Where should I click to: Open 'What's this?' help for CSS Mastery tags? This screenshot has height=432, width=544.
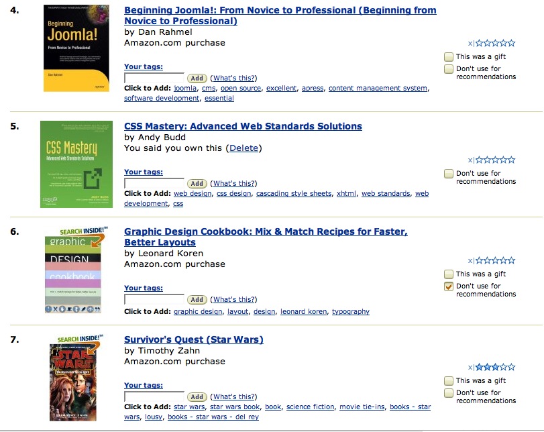234,183
